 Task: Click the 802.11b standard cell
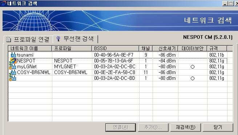click(x=217, y=55)
